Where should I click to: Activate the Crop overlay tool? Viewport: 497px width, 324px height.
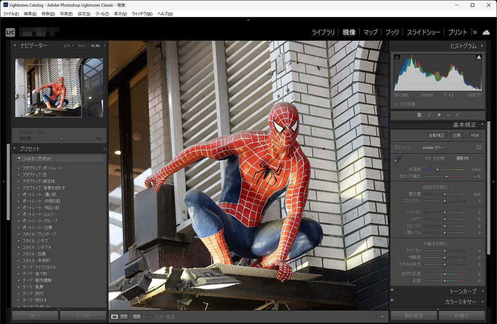429,115
